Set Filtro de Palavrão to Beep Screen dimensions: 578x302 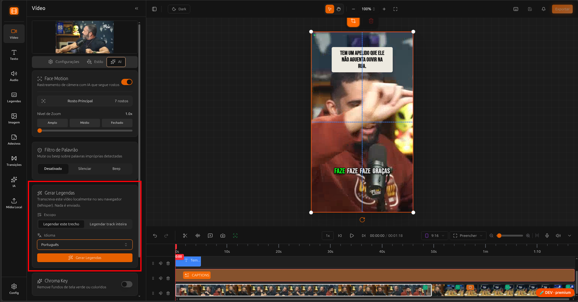click(x=116, y=169)
